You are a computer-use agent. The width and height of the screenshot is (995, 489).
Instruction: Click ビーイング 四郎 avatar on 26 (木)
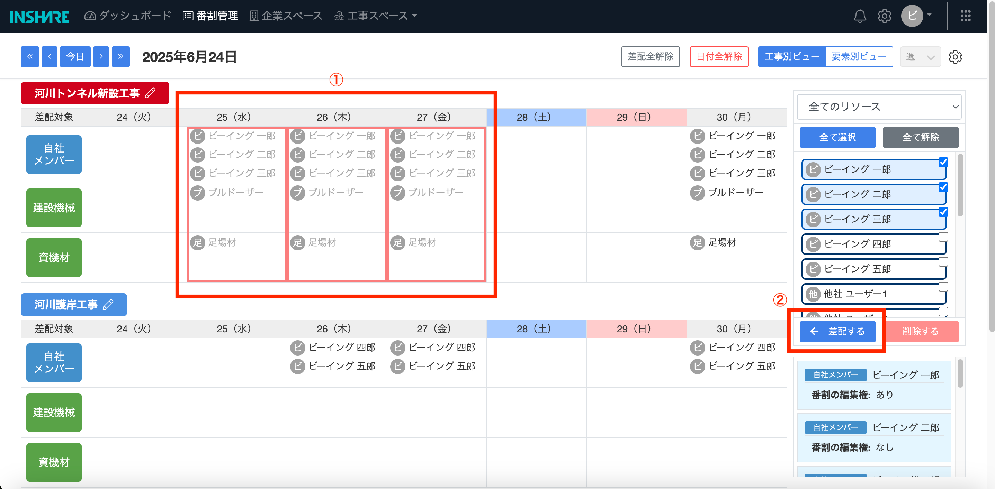(297, 347)
